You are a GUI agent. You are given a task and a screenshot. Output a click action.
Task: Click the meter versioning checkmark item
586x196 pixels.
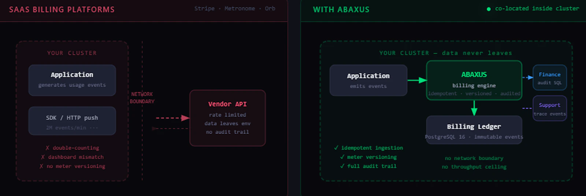coord(368,157)
